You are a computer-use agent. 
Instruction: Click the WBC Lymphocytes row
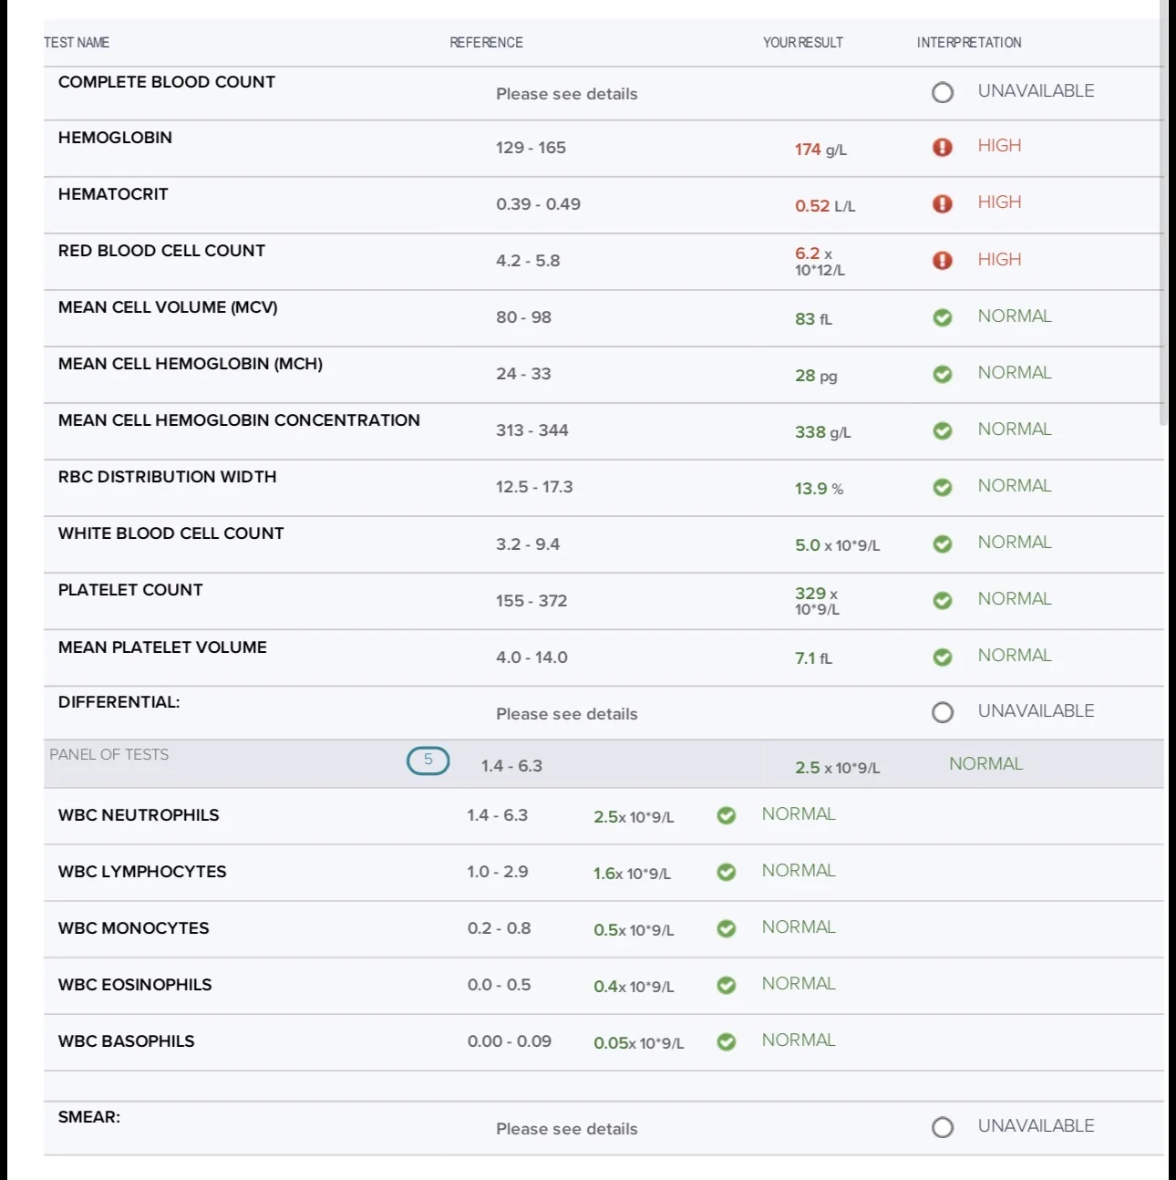603,873
